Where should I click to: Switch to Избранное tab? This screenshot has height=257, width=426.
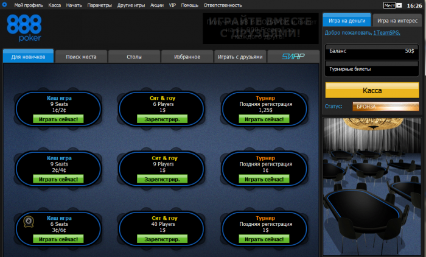tap(187, 57)
